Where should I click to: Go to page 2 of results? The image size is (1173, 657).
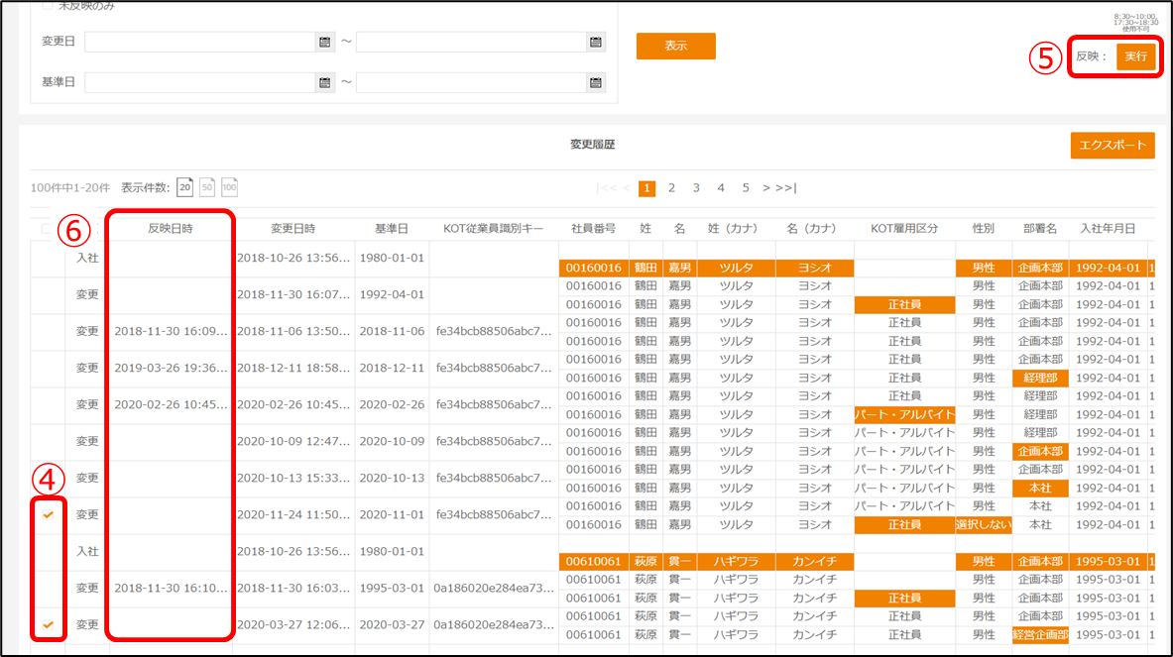[672, 188]
